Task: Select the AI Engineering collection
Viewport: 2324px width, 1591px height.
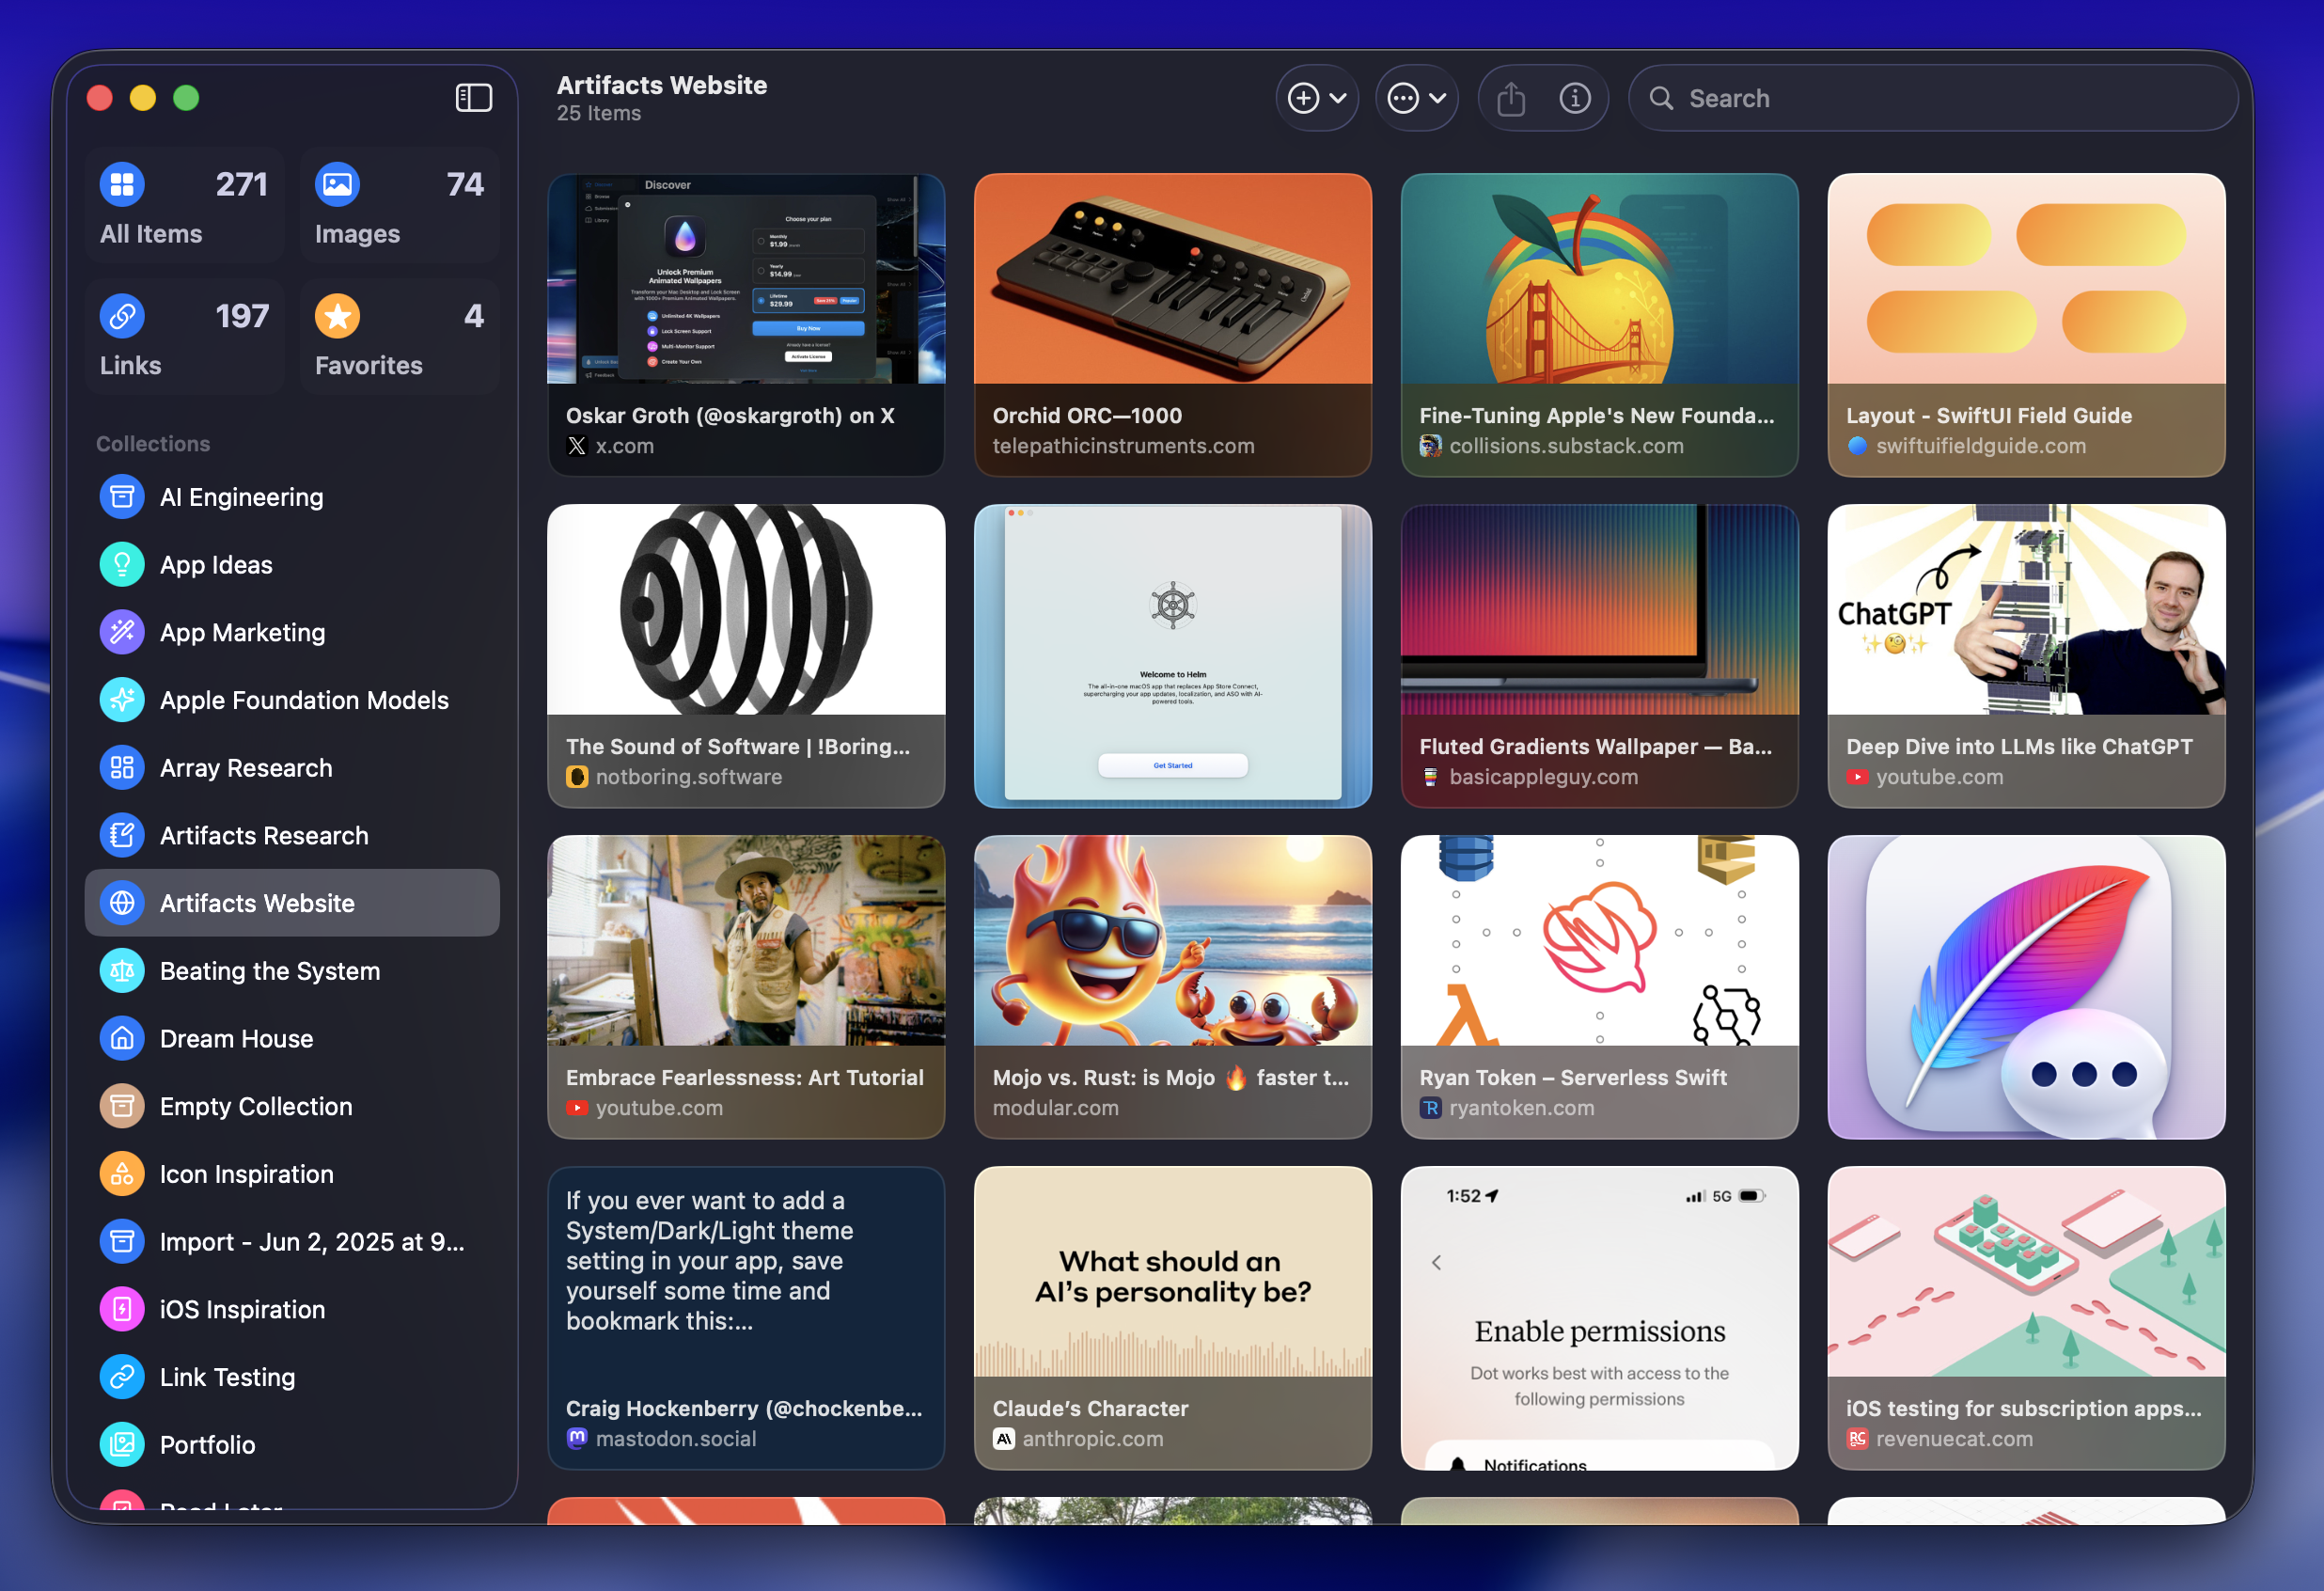Action: point(241,496)
